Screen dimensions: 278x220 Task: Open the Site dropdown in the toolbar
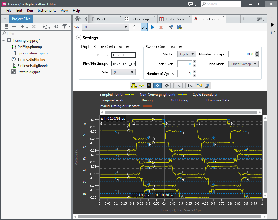tap(106, 27)
